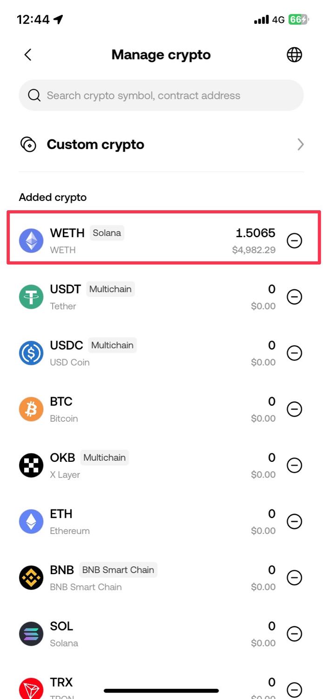Tap the WETH token logo
Viewport: 323px width, 699px height.
[31, 240]
